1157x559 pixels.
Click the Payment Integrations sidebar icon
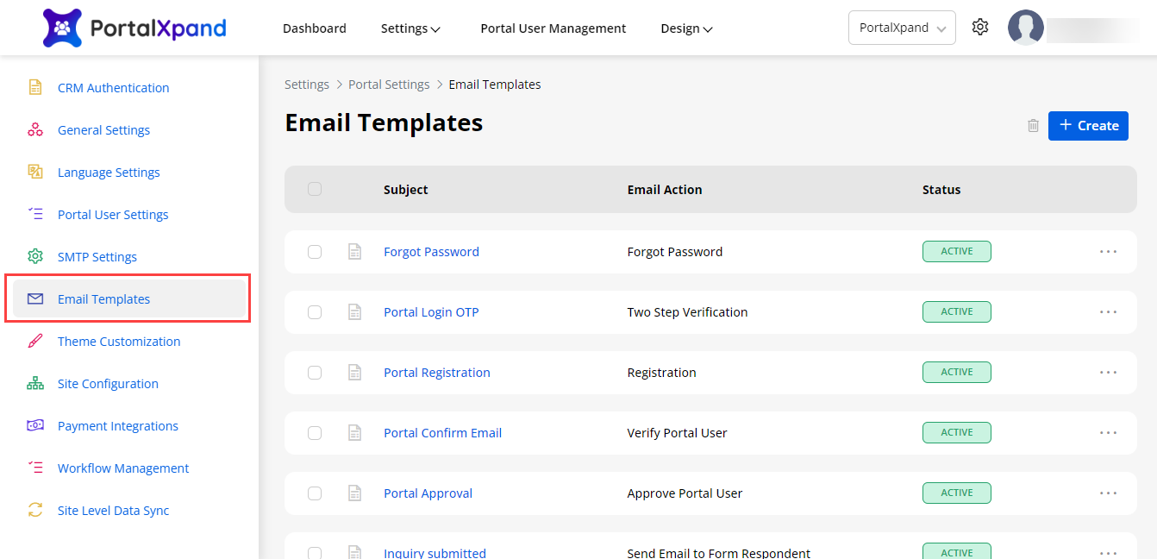point(35,426)
